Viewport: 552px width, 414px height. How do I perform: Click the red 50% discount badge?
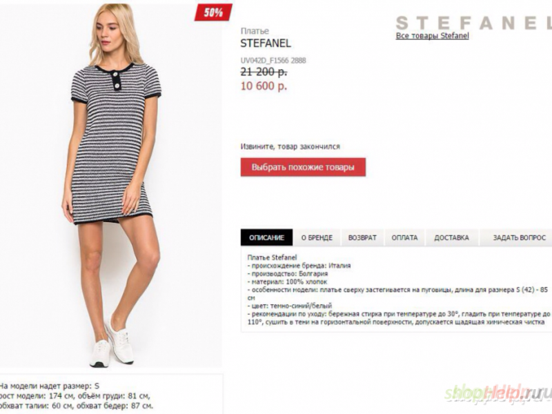[213, 12]
